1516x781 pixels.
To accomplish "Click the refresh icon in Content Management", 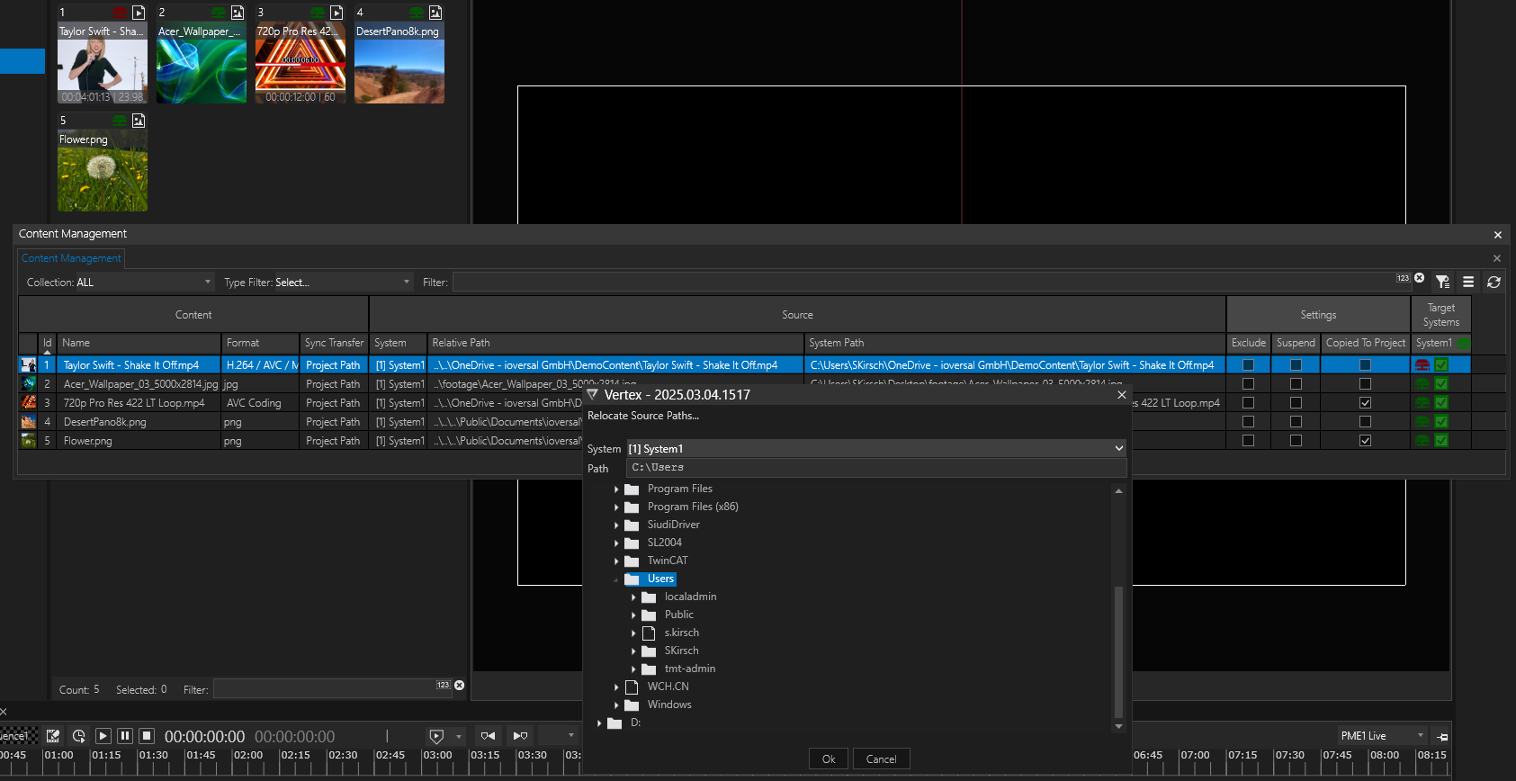I will coord(1494,283).
